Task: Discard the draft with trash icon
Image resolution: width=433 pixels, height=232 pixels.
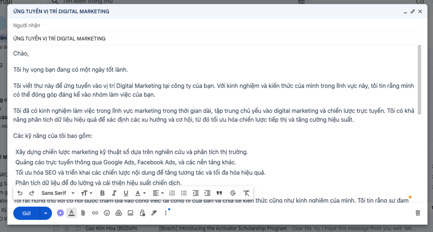Action: coord(418,213)
